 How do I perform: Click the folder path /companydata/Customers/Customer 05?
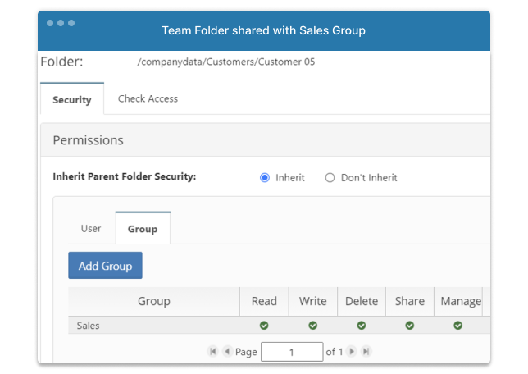click(226, 62)
